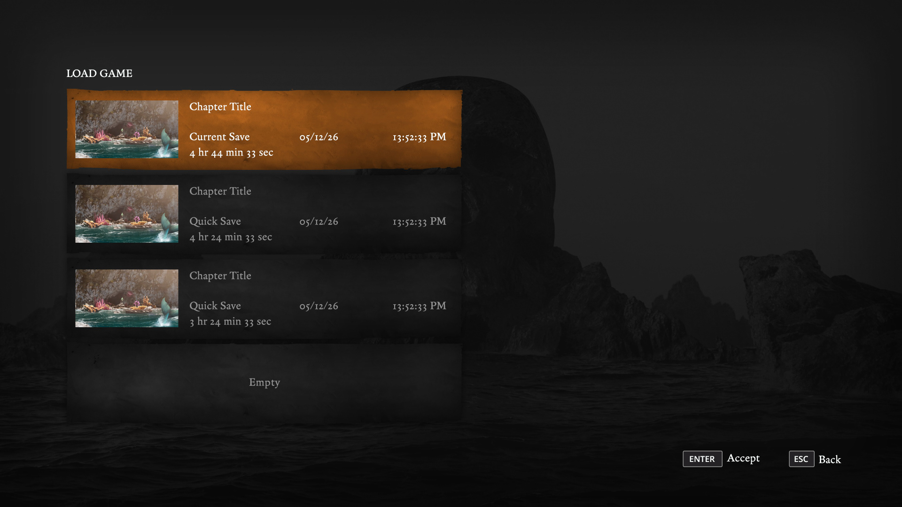
Task: Click the date on the third save row
Action: click(x=319, y=306)
